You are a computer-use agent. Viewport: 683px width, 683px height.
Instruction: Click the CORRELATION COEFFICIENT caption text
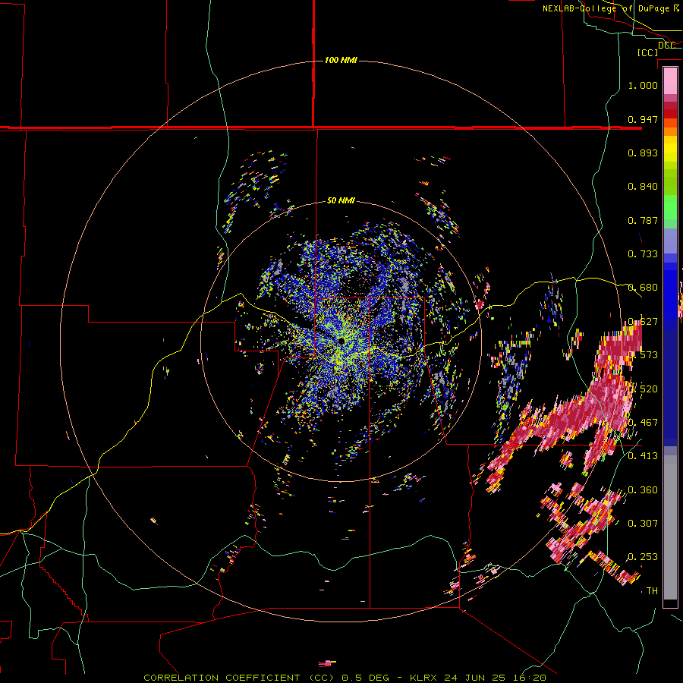tap(222, 678)
